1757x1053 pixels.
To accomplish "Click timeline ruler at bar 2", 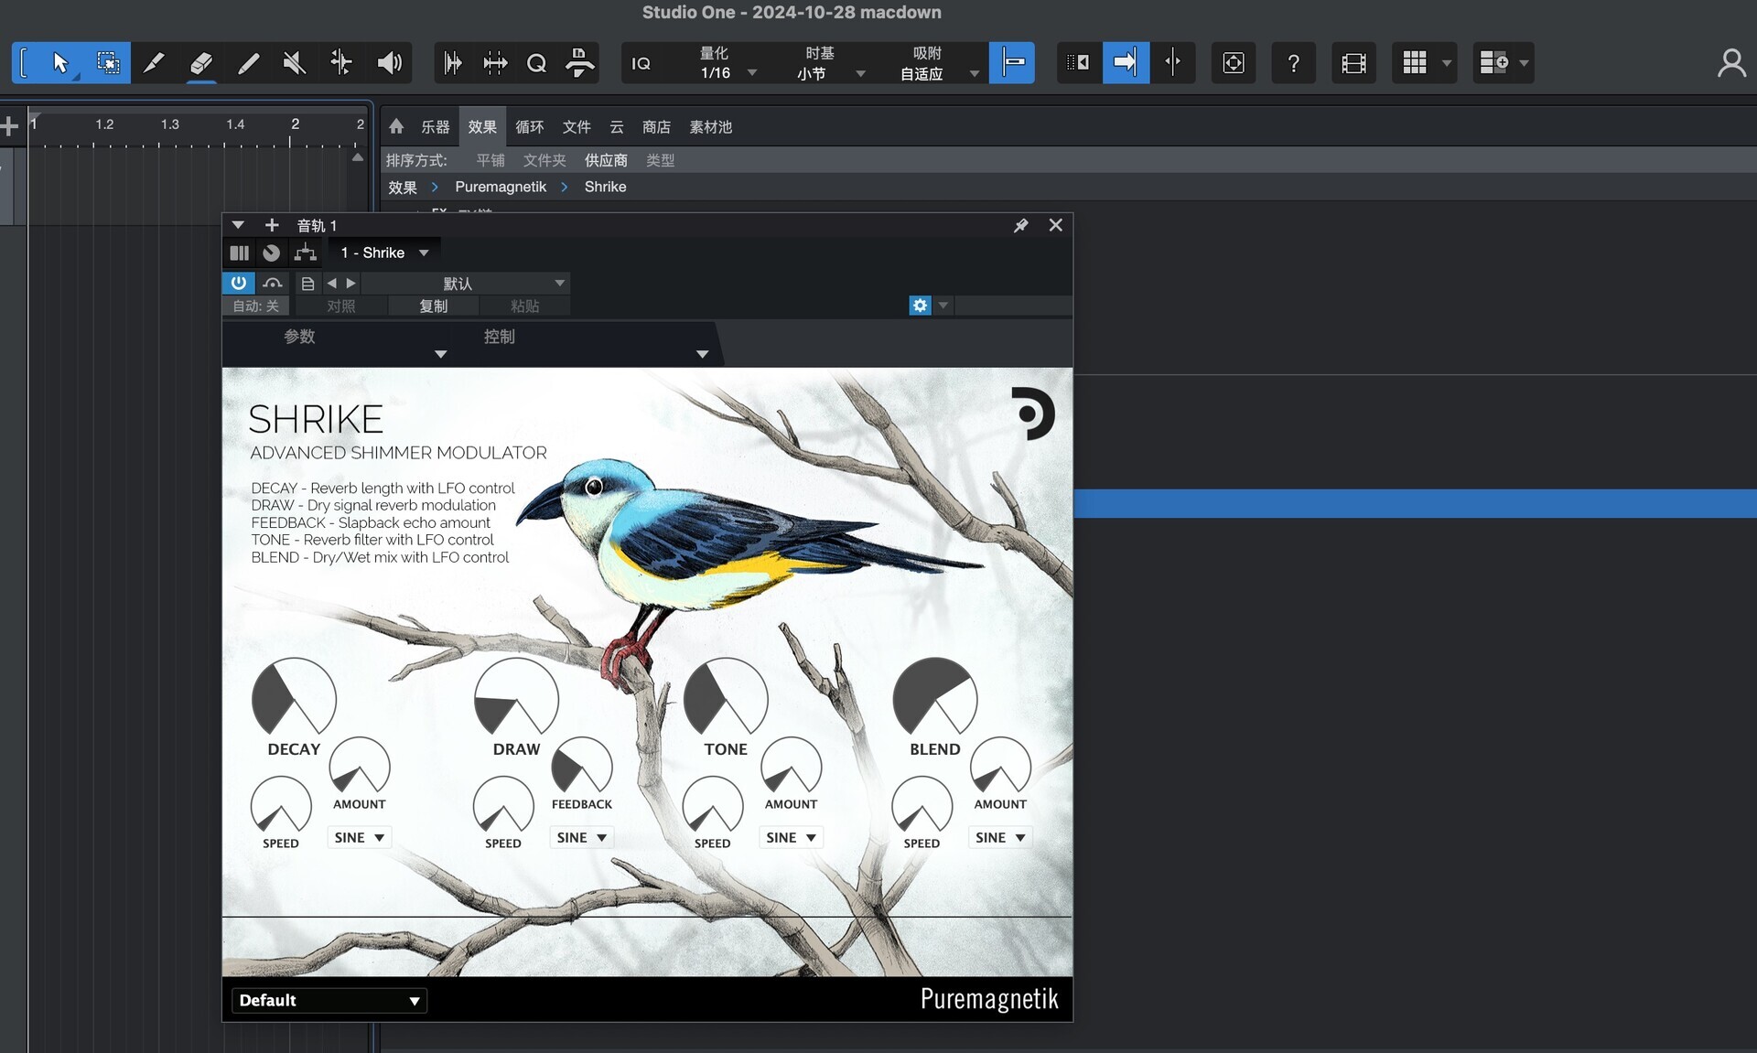I will point(295,126).
